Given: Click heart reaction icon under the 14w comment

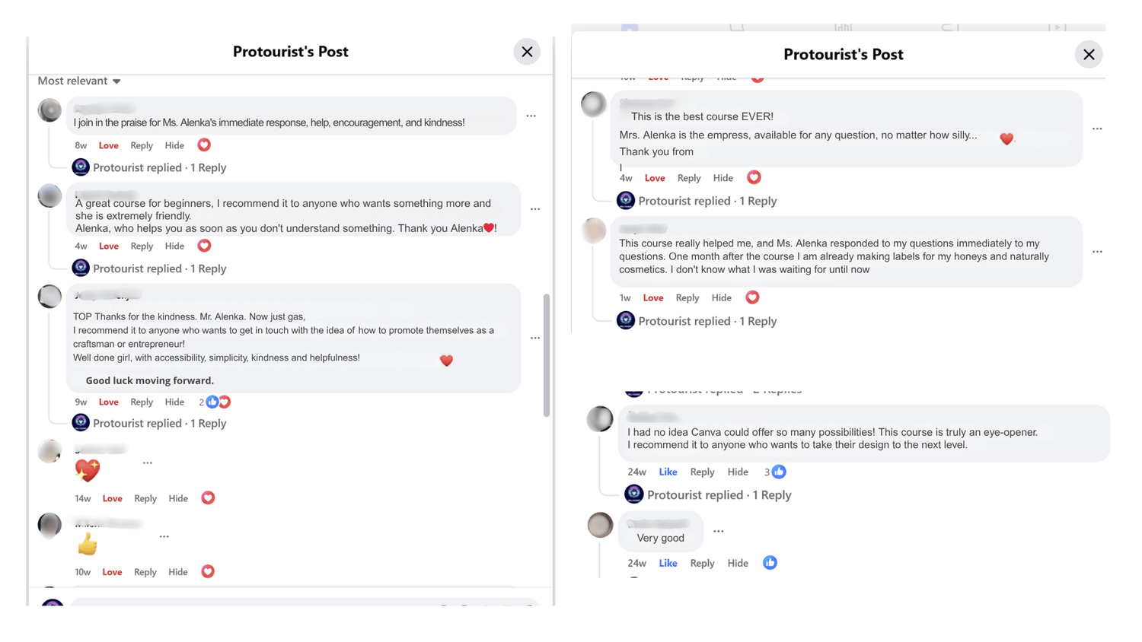Looking at the screenshot, I should click(x=208, y=498).
